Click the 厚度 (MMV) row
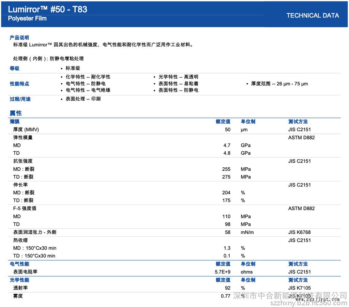The width and height of the screenshot is (349, 307). (x=26, y=129)
